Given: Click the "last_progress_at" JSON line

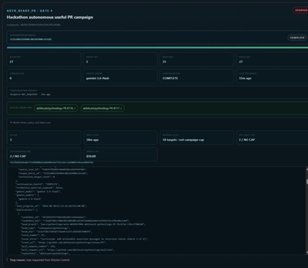Looking at the screenshot, I should click(51, 206).
